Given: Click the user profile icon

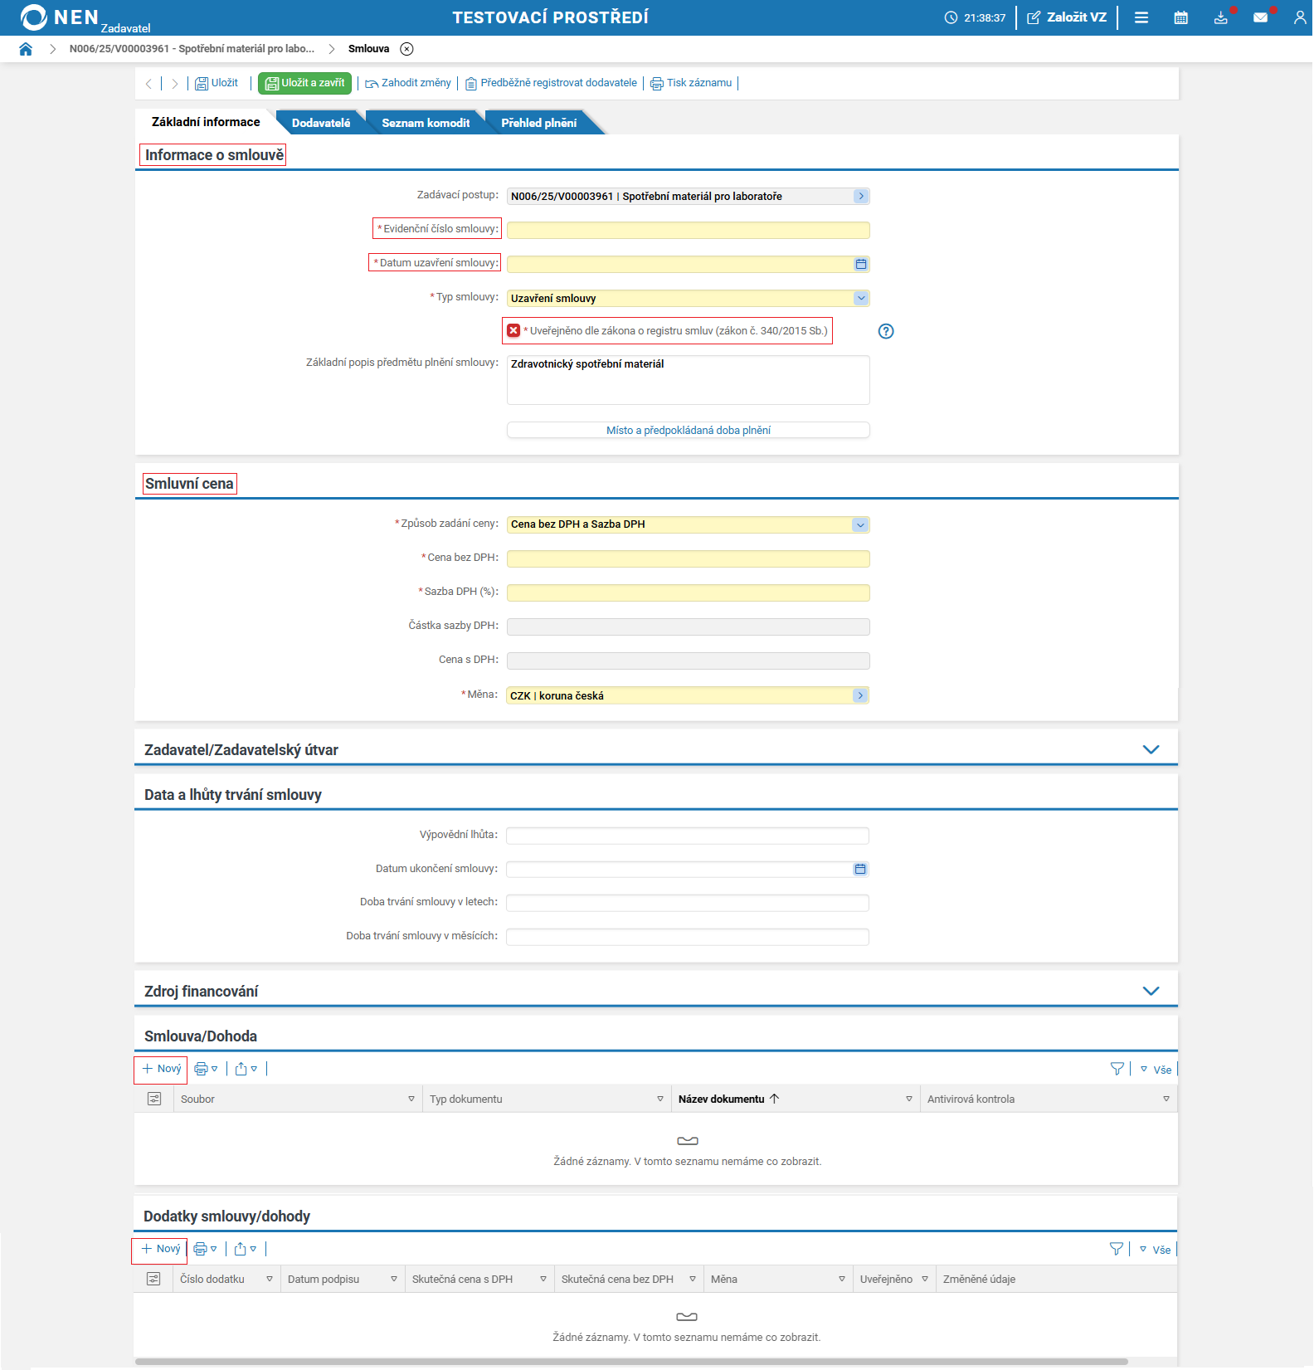Looking at the screenshot, I should [1299, 17].
